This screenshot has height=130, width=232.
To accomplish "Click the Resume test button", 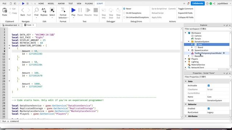I will tap(88, 10).
